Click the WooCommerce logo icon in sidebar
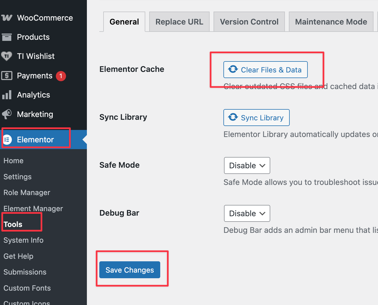 [x=7, y=18]
